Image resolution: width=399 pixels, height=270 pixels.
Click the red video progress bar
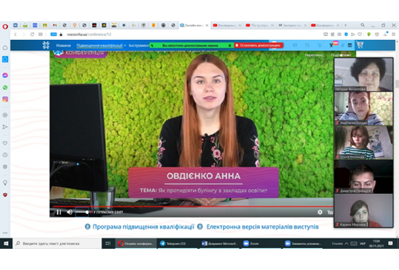click(192, 206)
